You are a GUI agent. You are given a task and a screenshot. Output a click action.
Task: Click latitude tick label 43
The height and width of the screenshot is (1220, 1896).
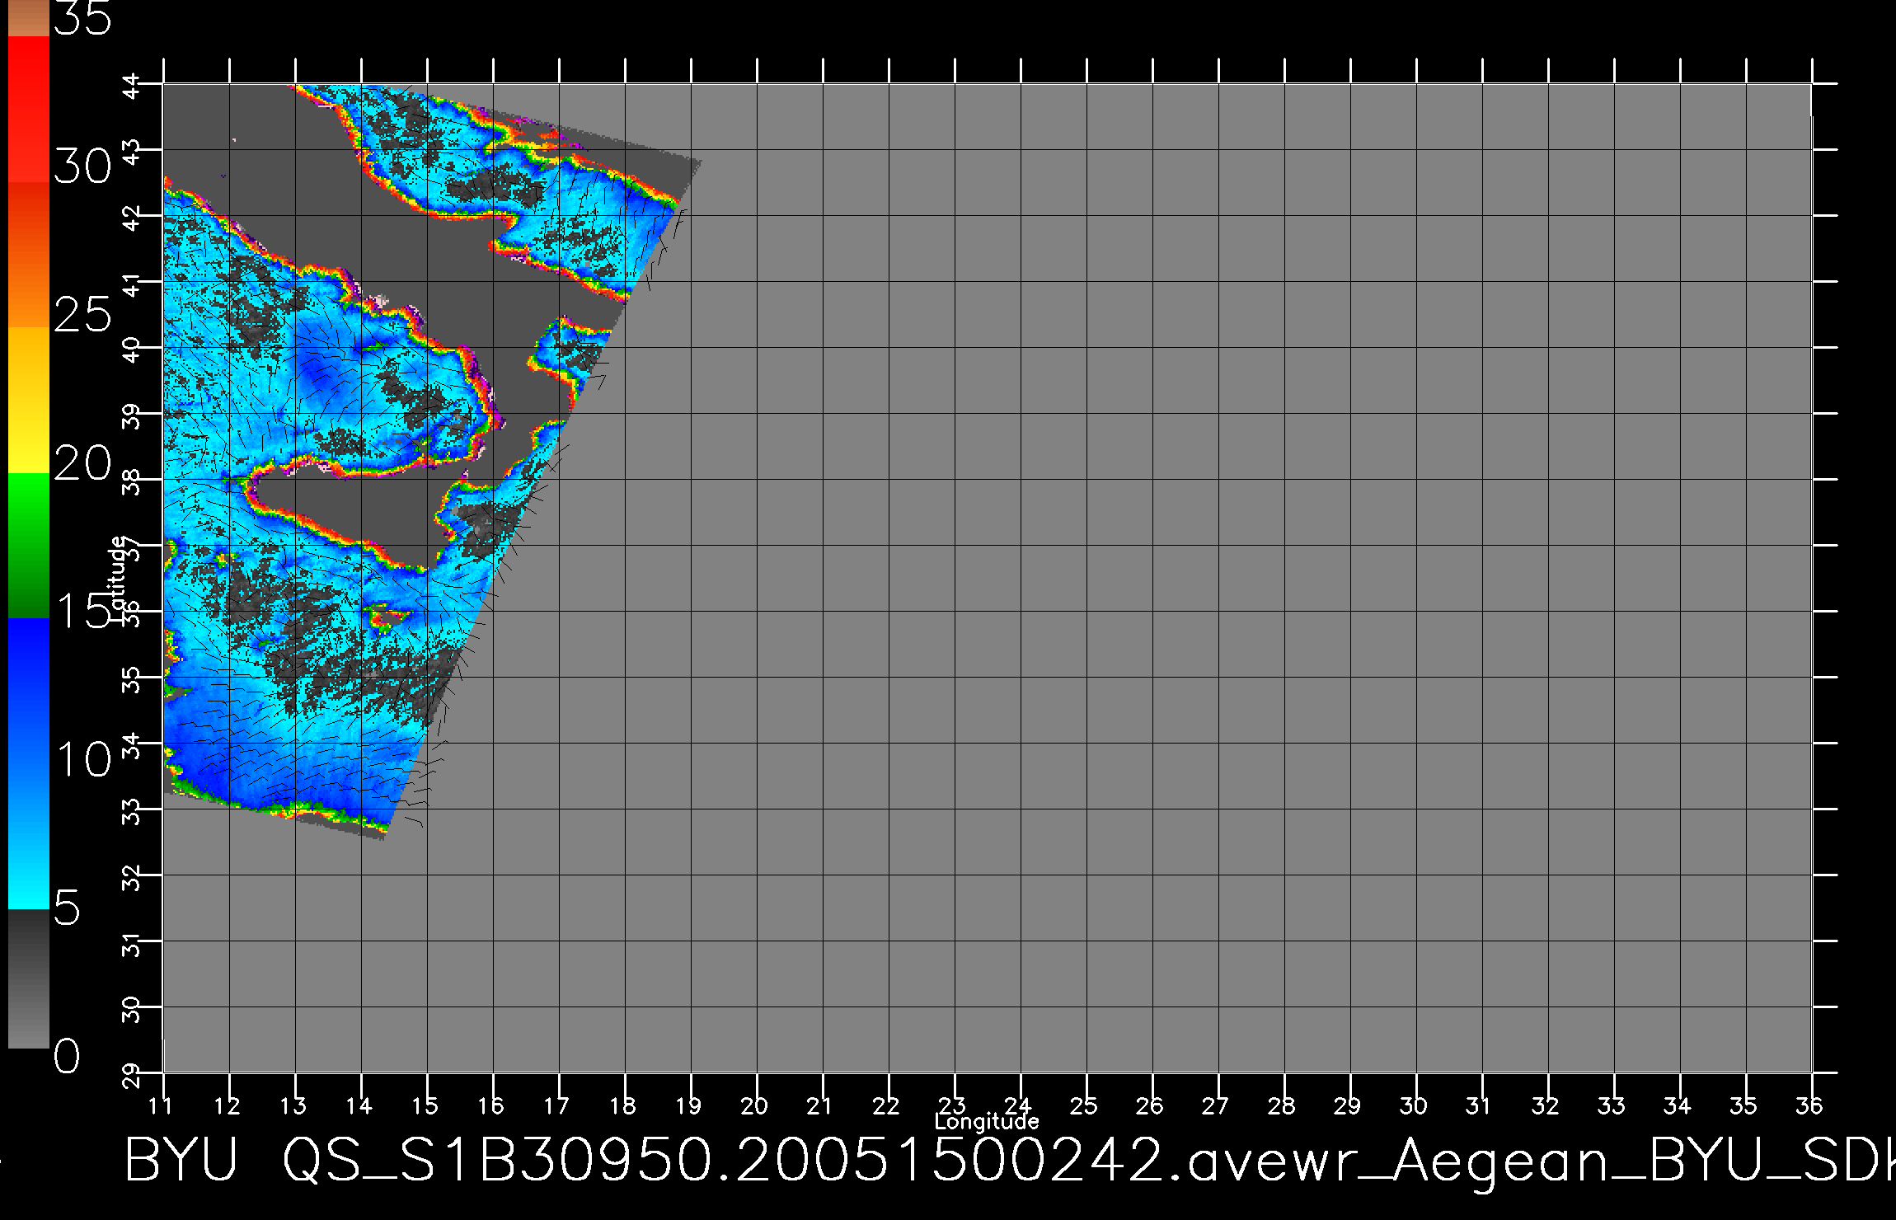tap(132, 150)
